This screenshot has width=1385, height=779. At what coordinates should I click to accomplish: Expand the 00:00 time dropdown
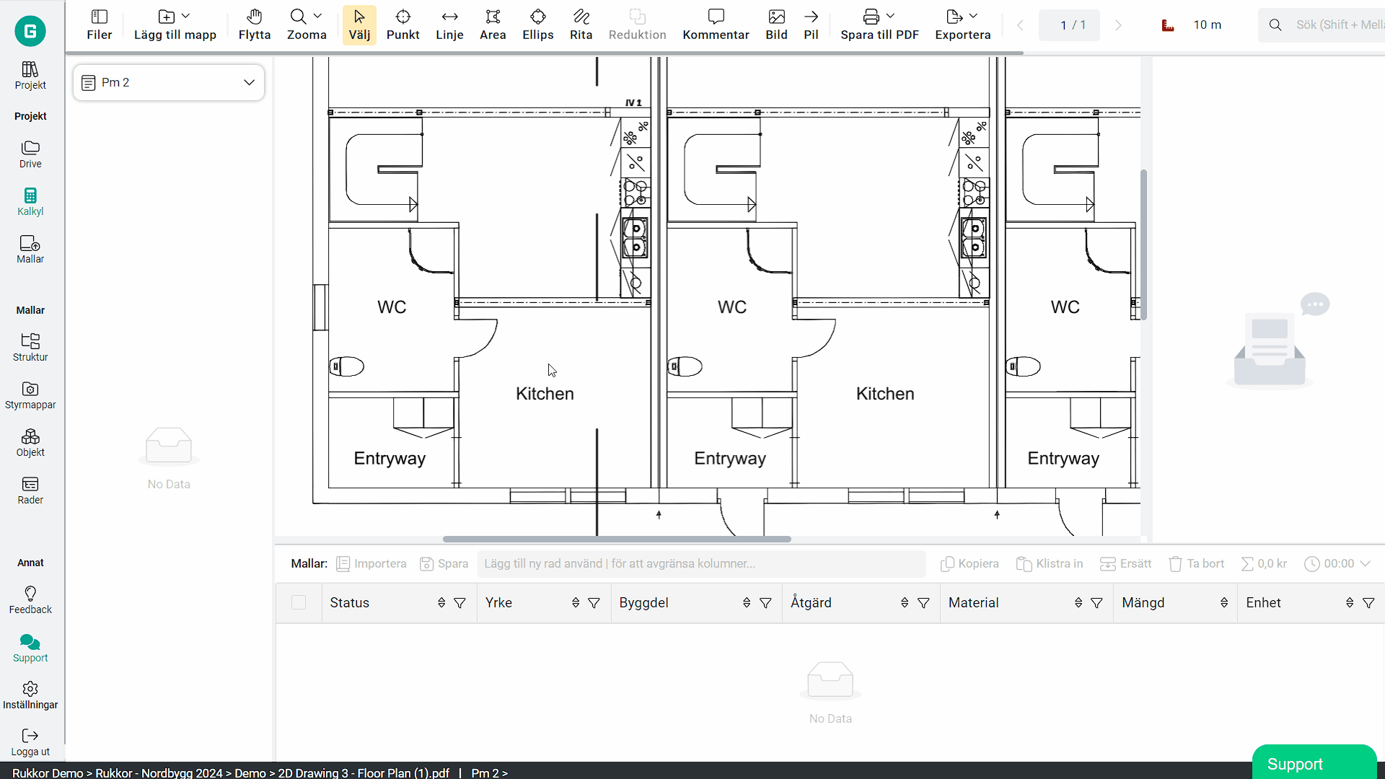point(1365,563)
